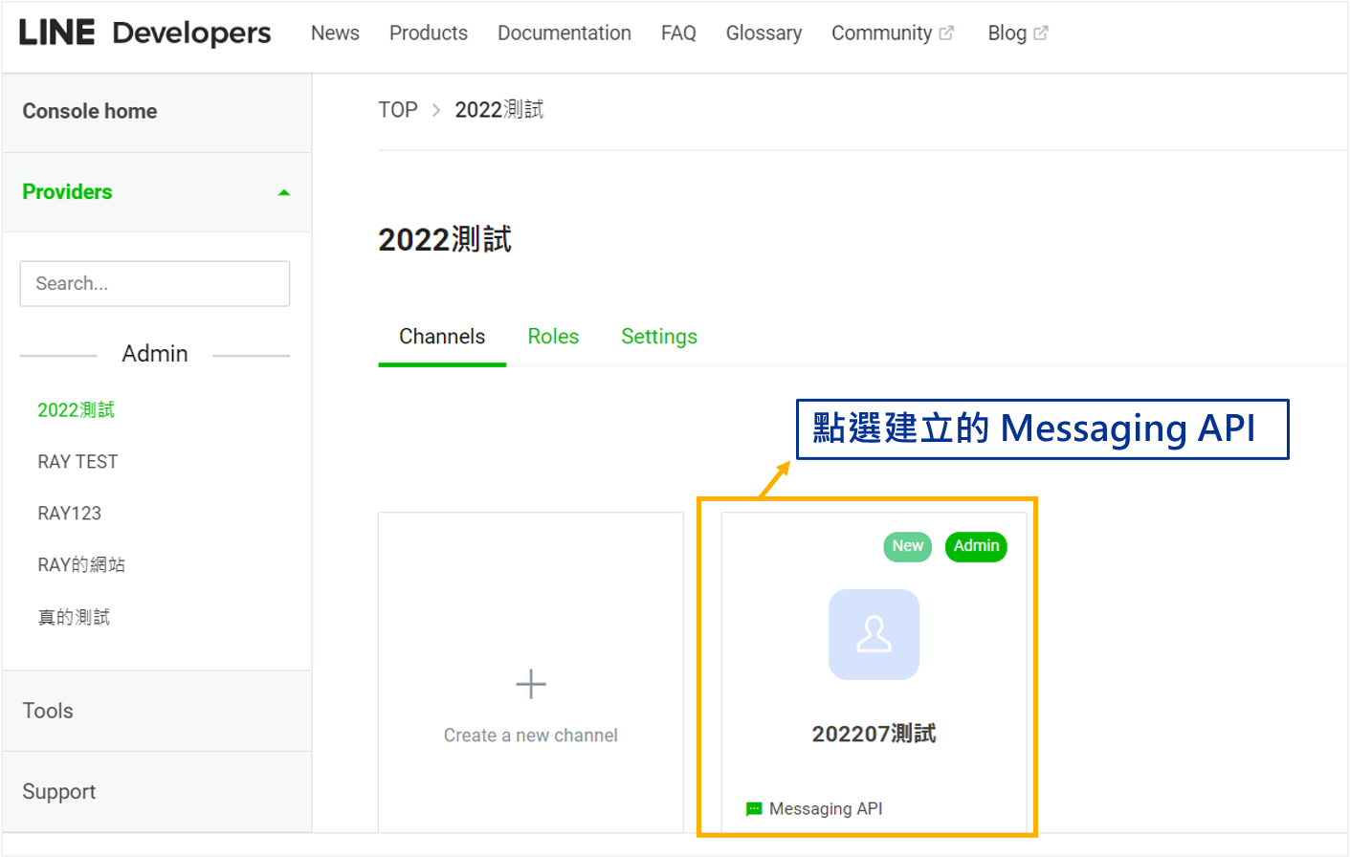Click the 202207測試 channel avatar icon
The image size is (1350, 857).
pyautogui.click(x=873, y=634)
